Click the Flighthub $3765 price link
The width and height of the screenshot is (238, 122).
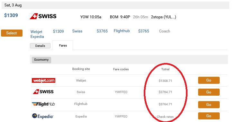click(143, 31)
